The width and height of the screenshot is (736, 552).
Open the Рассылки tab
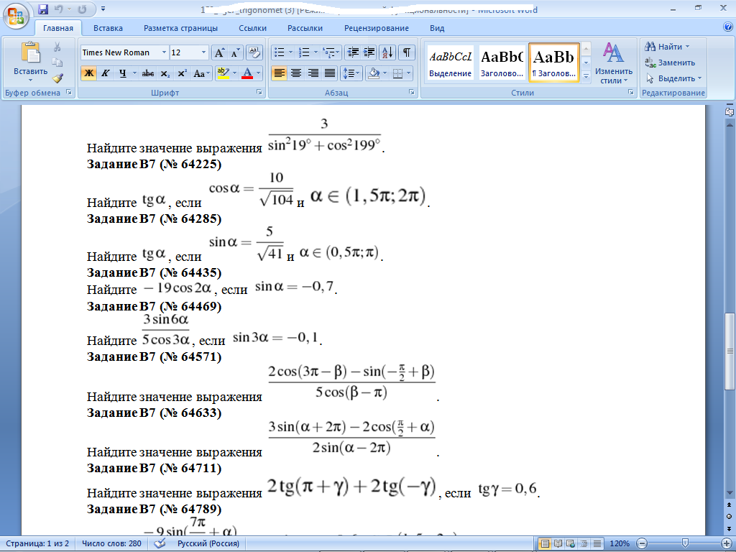coord(305,28)
